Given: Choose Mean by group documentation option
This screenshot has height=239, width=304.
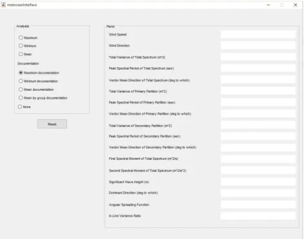Looking at the screenshot, I should pyautogui.click(x=21, y=98).
